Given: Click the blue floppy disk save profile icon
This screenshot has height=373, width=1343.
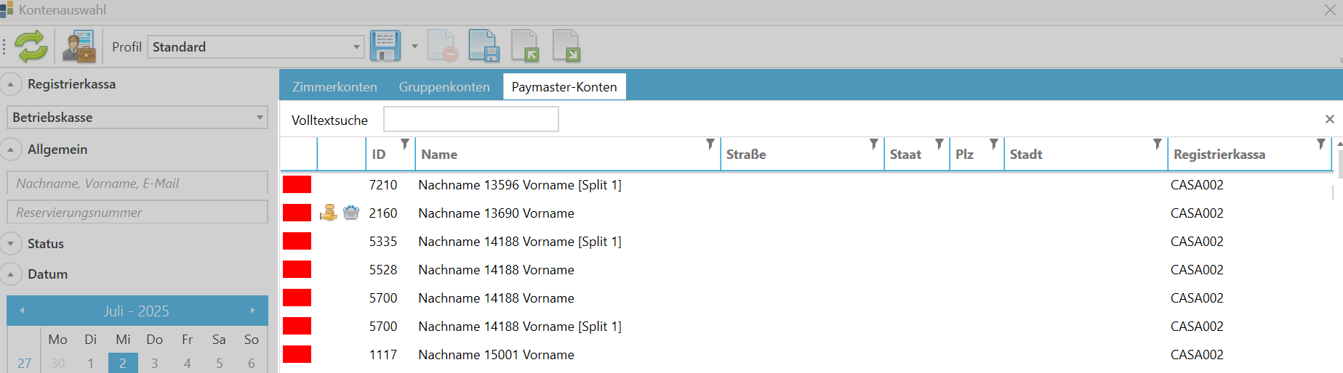Looking at the screenshot, I should [x=385, y=46].
